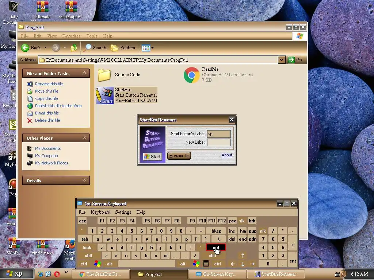The height and width of the screenshot is (280, 374).
Task: Toggle the slk scroll lock key
Action: coord(242,221)
